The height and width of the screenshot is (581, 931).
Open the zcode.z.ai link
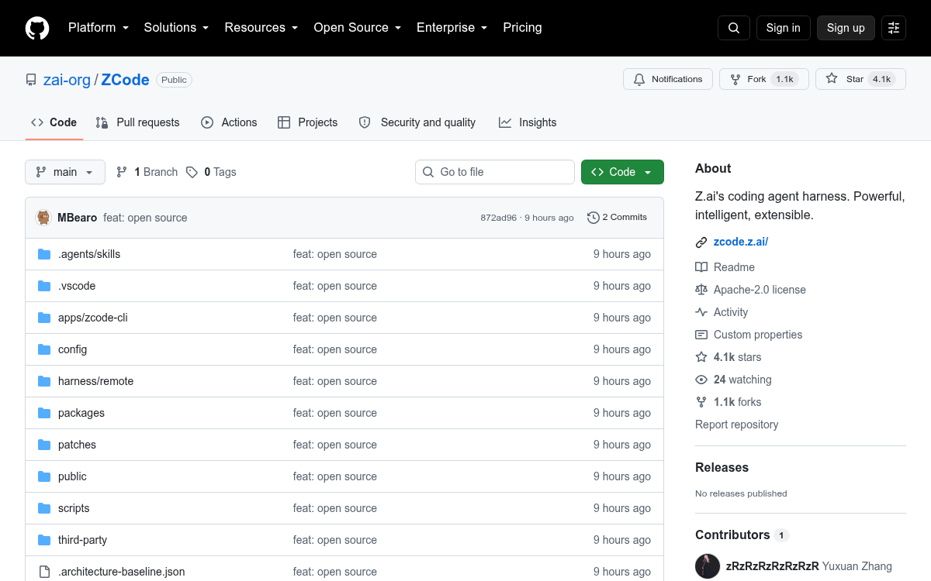741,242
